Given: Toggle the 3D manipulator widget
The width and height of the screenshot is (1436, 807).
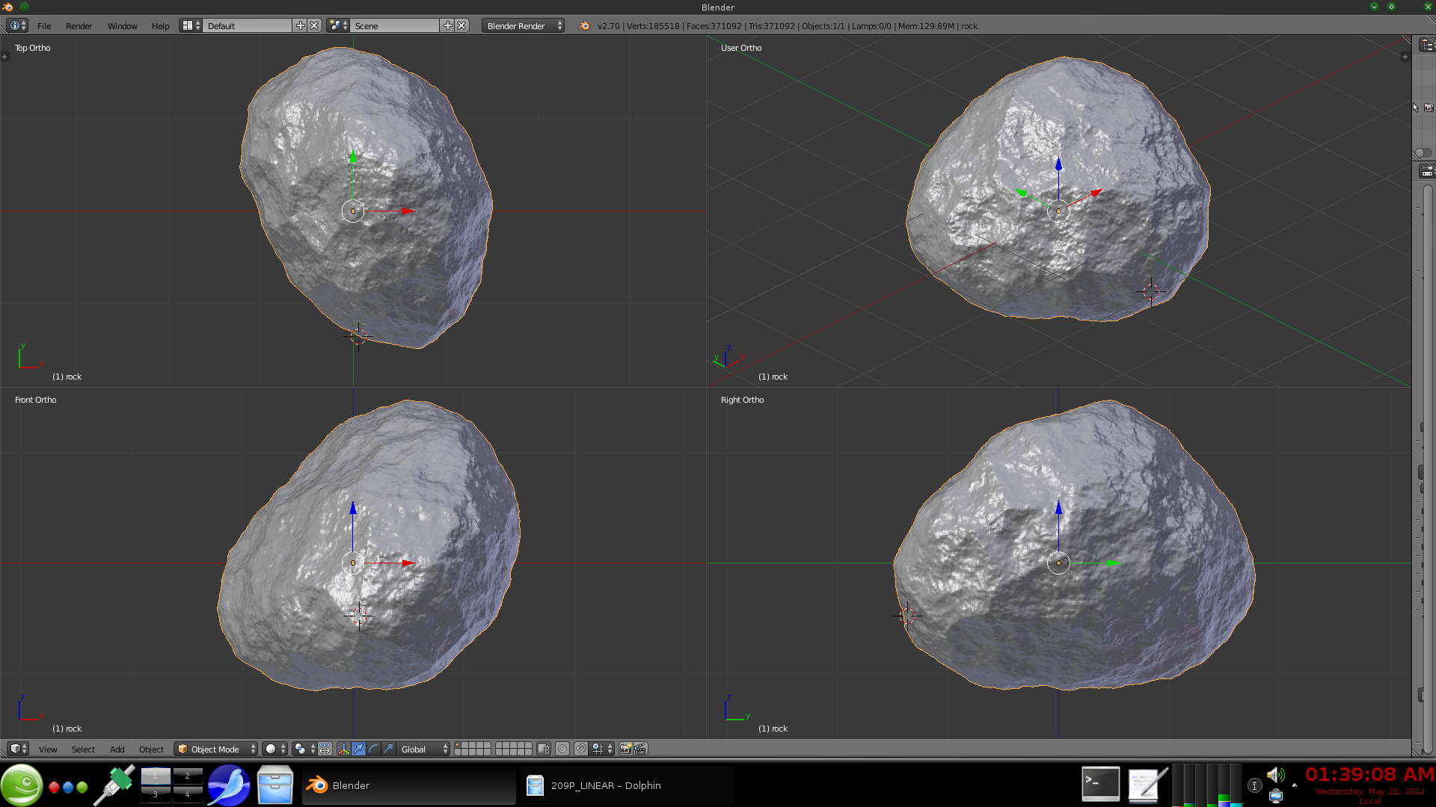Looking at the screenshot, I should coord(343,749).
